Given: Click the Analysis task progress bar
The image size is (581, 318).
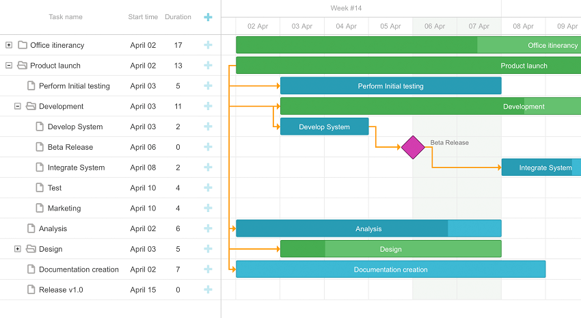Looking at the screenshot, I should click(368, 228).
